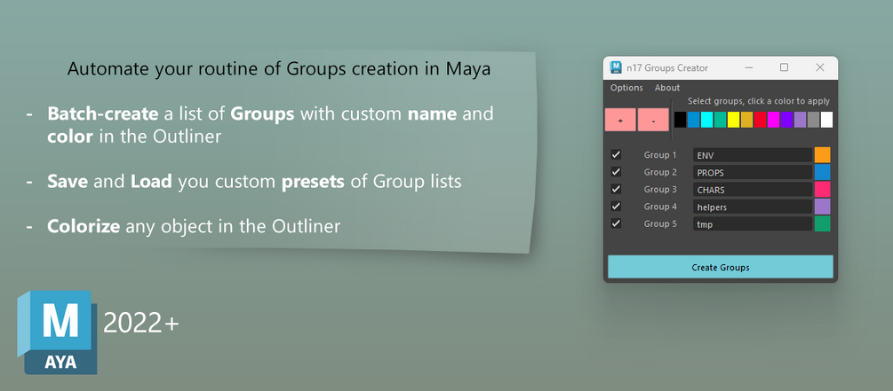Choose the red palette swatch
This screenshot has height=391, width=893.
point(760,120)
